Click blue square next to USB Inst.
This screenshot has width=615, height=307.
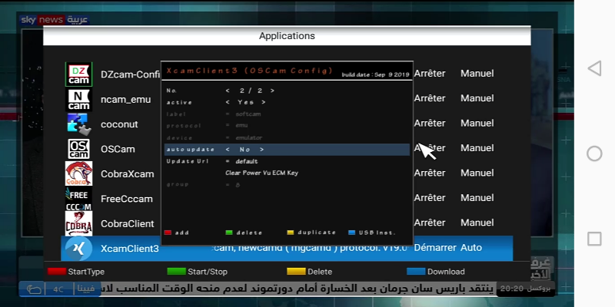352,233
